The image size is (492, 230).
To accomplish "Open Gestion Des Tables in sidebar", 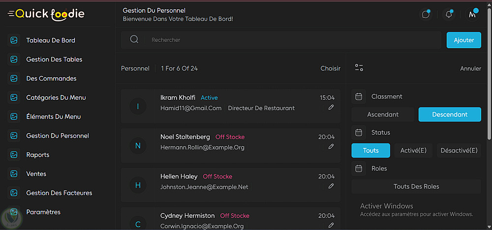I will (x=54, y=59).
